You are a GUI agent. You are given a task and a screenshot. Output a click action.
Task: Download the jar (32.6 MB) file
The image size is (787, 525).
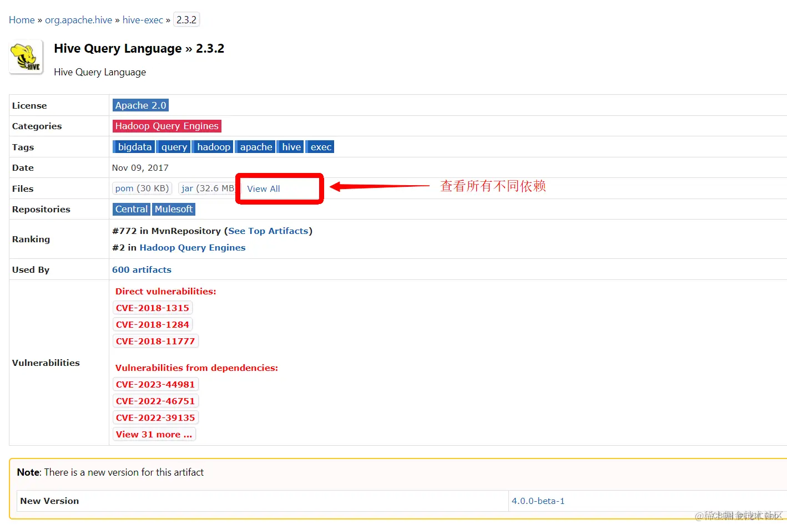208,188
